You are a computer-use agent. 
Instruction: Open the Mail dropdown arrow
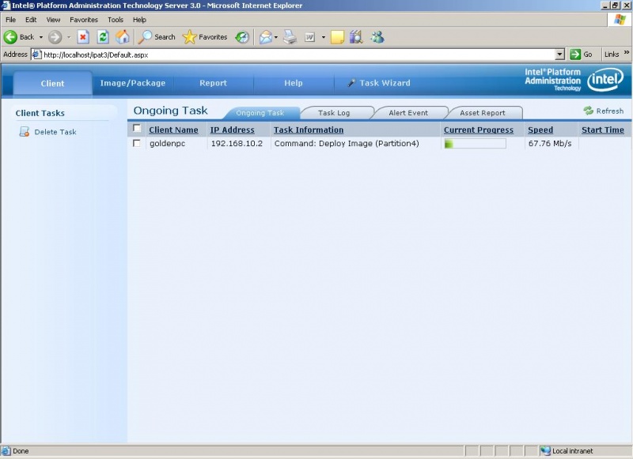275,37
